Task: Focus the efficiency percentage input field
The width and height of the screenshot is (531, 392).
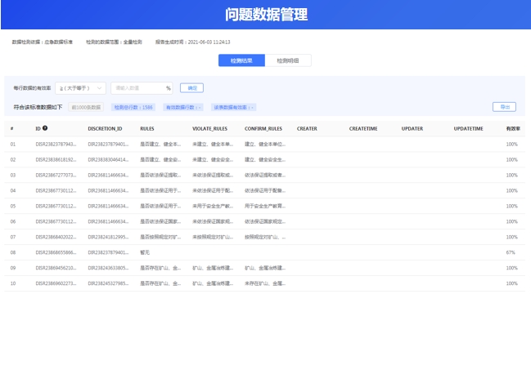Action: pos(142,88)
